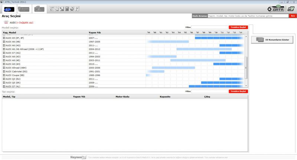Expand the AUDI A8 (4D) row
The height and width of the screenshot is (160, 297).
tap(4, 57)
